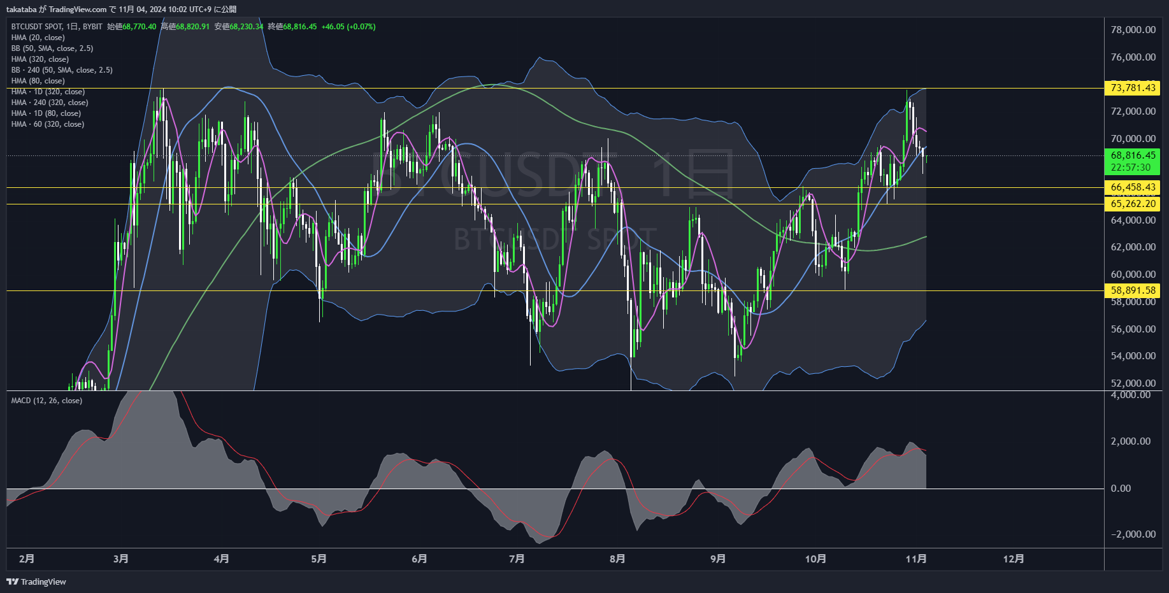Click the 66,458.43 yellow price label
This screenshot has height=593, width=1169.
pyautogui.click(x=1132, y=187)
